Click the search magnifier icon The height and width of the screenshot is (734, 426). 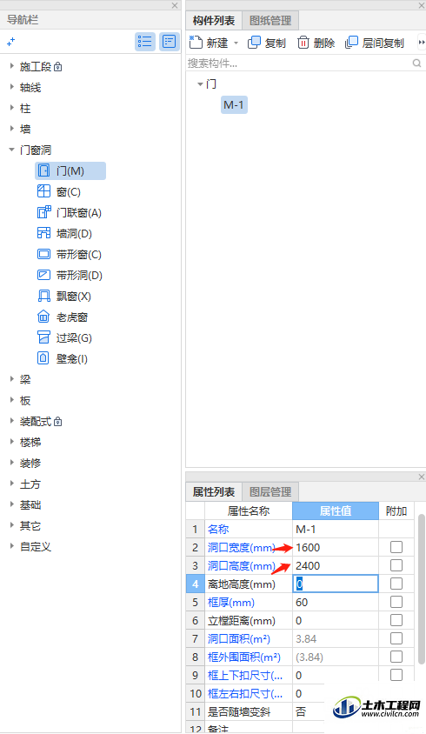coord(416,63)
